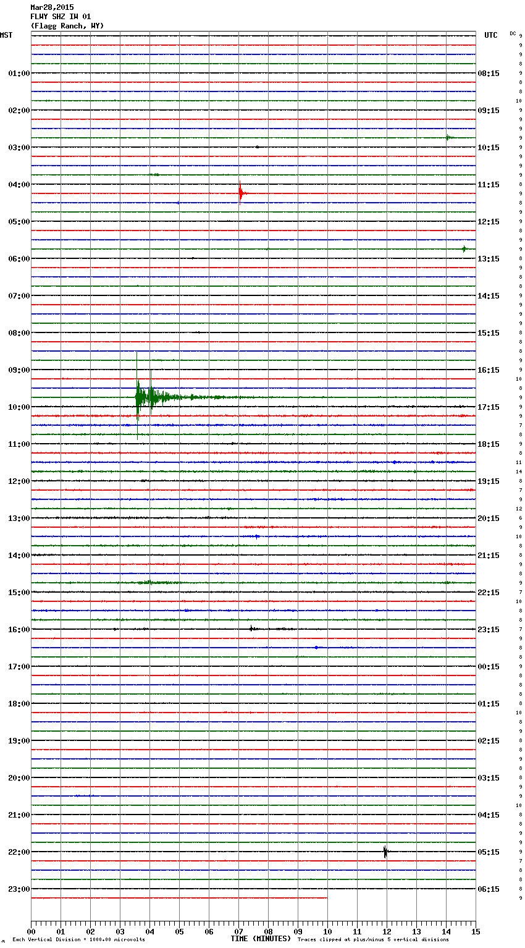Select the 03:00 MST time label
This screenshot has height=948, width=525.
pos(19,148)
